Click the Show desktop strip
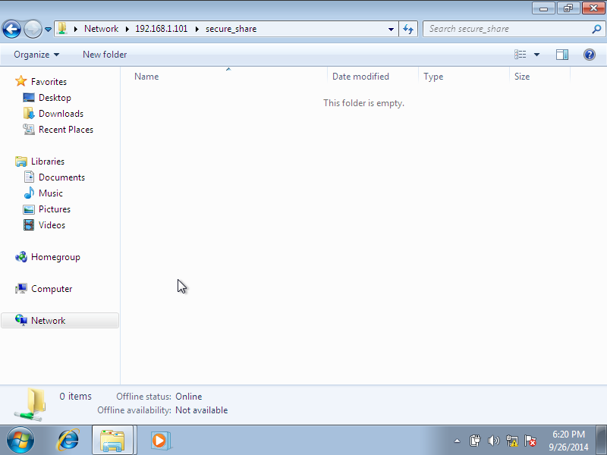Screen dimensions: 607x455 [602, 441]
